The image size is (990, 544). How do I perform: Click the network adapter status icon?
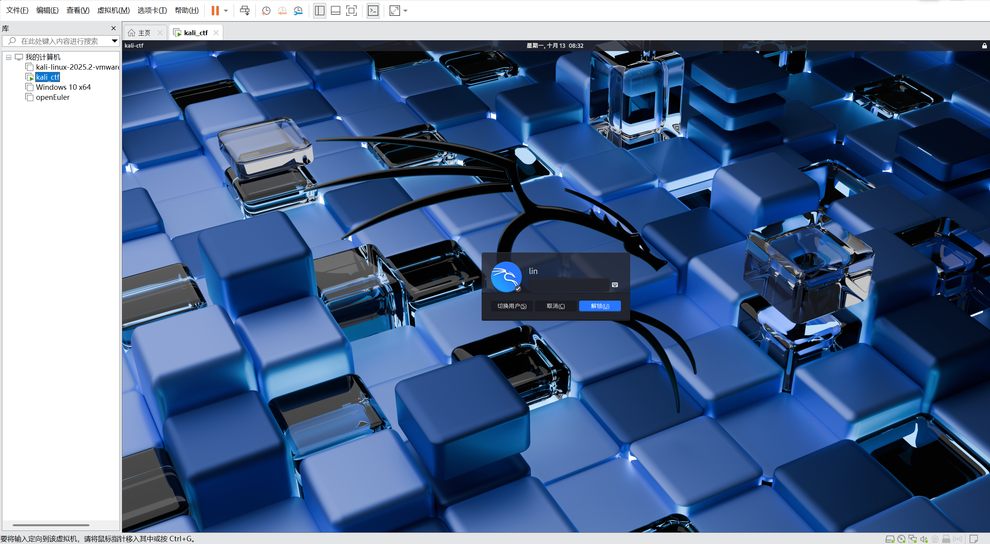click(x=913, y=539)
